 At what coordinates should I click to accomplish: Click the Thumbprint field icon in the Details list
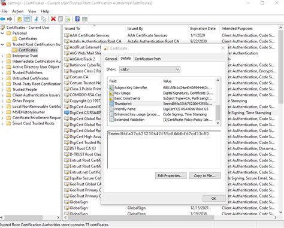[x=111, y=104]
